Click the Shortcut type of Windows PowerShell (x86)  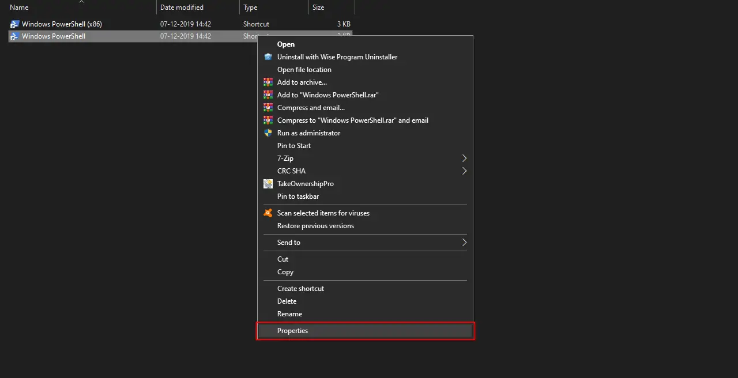pyautogui.click(x=256, y=24)
